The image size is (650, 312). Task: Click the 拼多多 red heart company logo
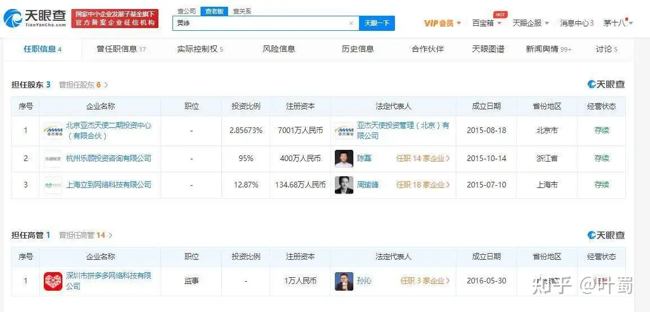tap(53, 281)
